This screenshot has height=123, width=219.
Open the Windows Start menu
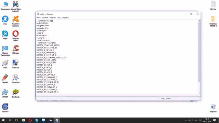(x=3, y=120)
